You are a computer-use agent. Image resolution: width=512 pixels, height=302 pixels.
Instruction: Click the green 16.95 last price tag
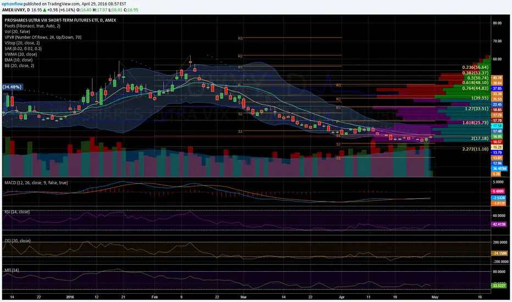[497, 137]
